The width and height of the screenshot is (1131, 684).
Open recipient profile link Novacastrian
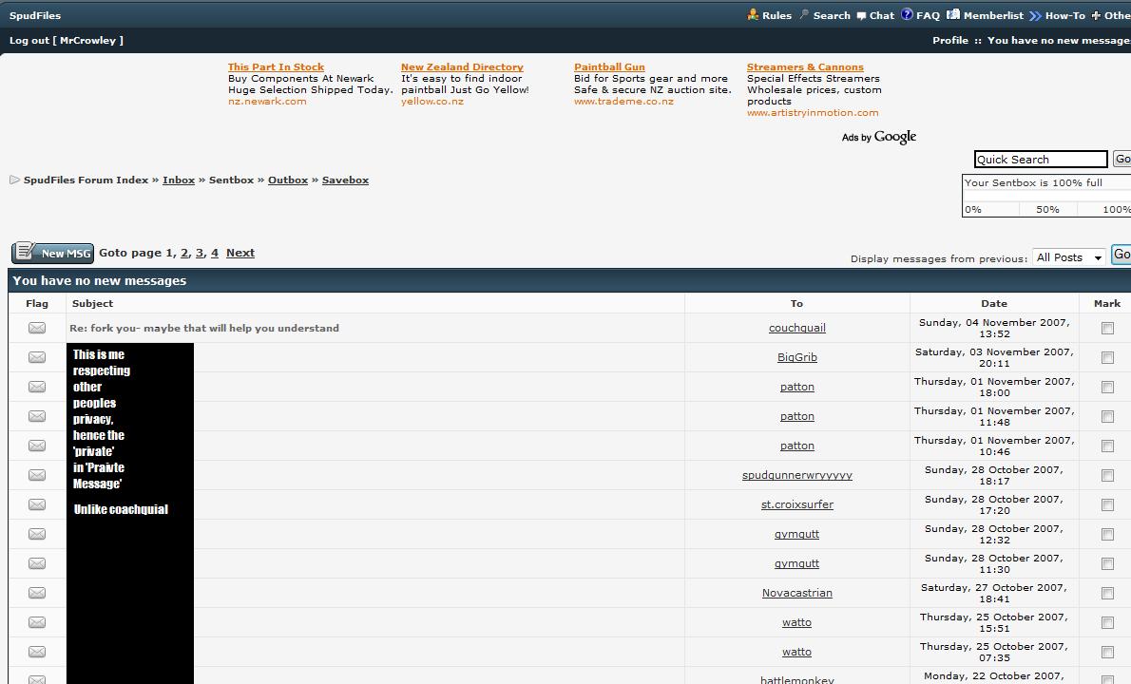point(796,593)
